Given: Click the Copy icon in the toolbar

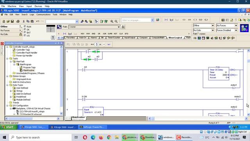Looking at the screenshot, I should click(28, 21).
